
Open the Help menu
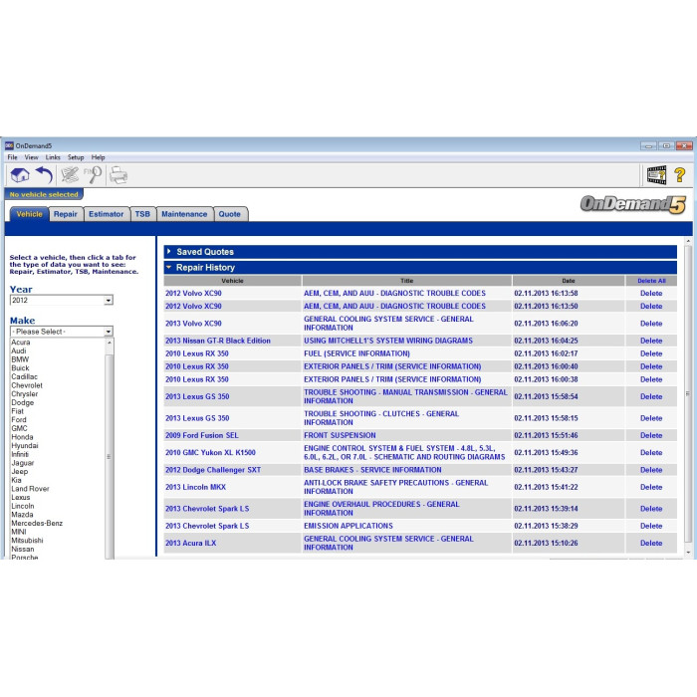98,157
